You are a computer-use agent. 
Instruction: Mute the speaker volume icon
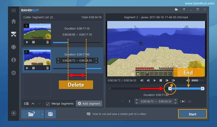(x=188, y=80)
